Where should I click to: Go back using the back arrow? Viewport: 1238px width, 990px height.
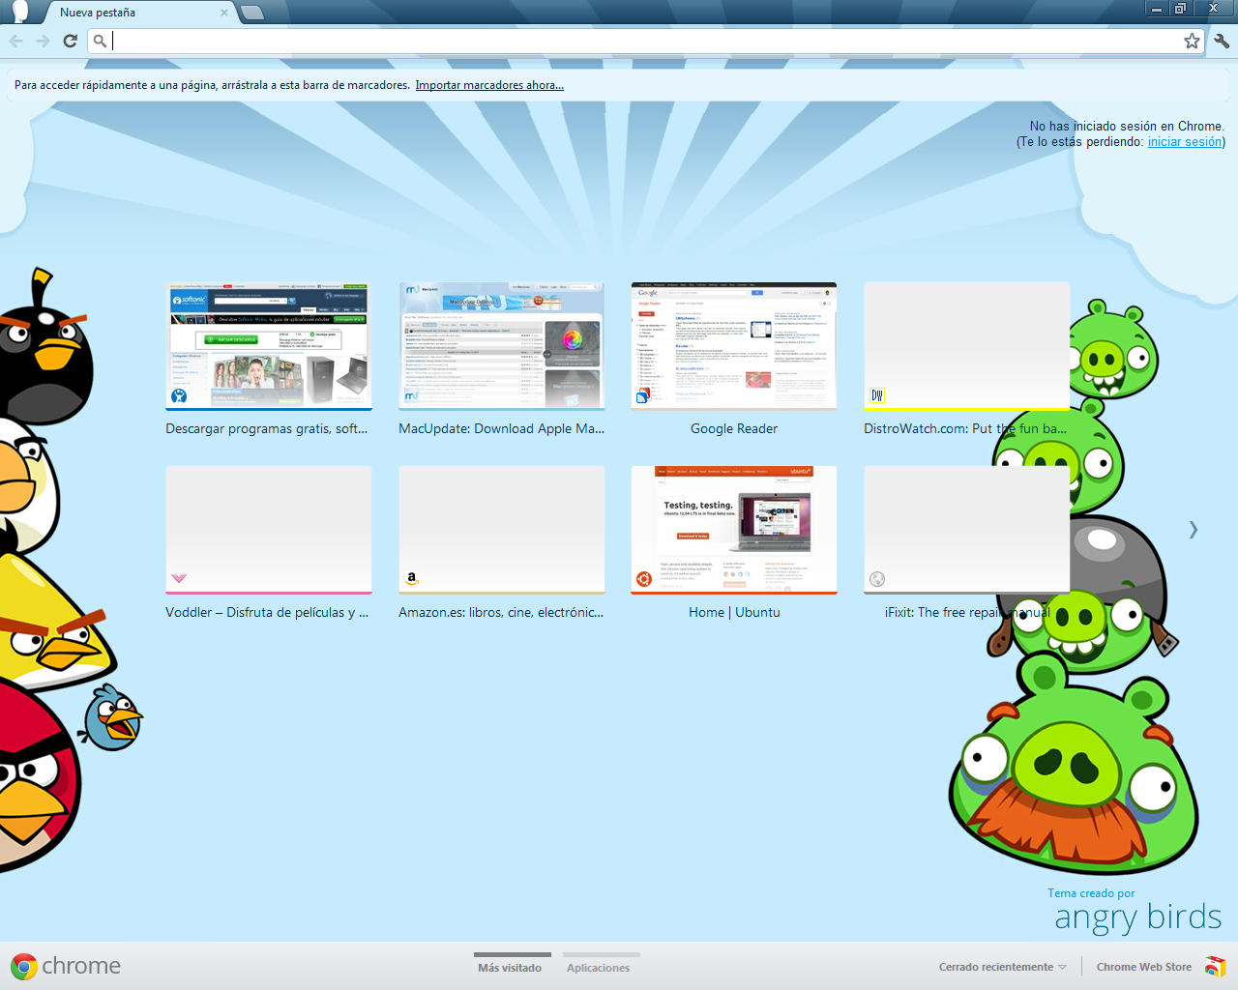click(15, 41)
